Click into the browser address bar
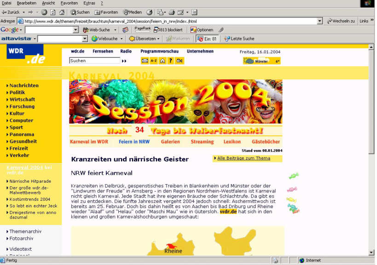Screen dimensions: 377x265 (x=170, y=21)
